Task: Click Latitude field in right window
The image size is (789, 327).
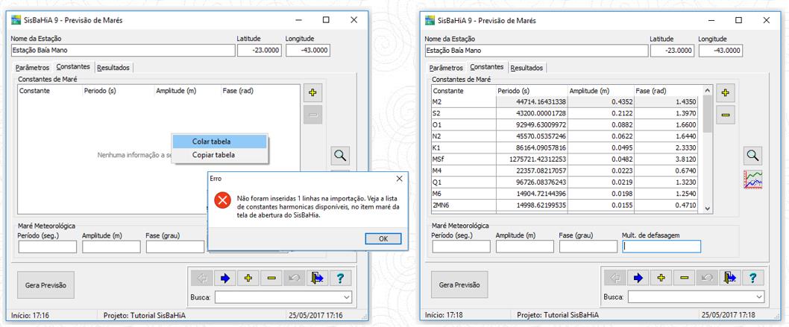Action: point(672,50)
